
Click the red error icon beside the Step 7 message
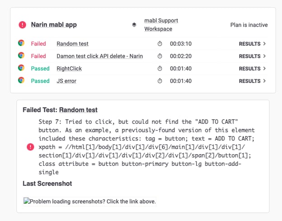click(30, 147)
